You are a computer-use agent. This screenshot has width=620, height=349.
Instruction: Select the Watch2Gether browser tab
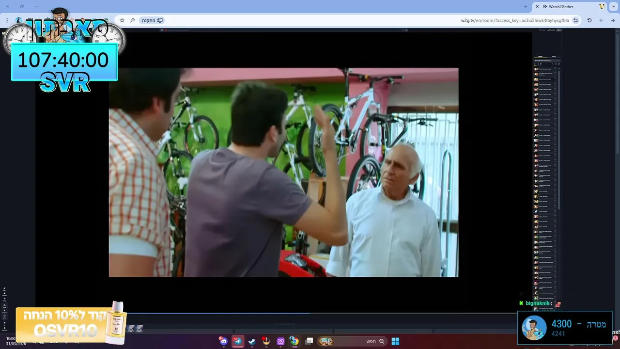tap(571, 6)
